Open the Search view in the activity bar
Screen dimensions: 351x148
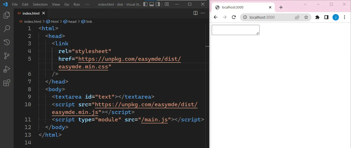point(7,28)
